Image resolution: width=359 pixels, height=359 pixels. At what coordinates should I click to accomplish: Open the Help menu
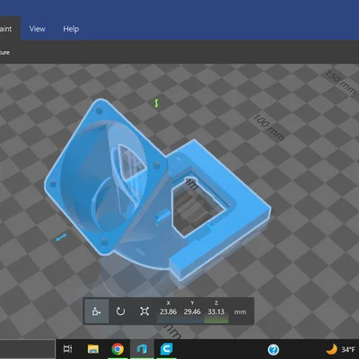pos(71,29)
